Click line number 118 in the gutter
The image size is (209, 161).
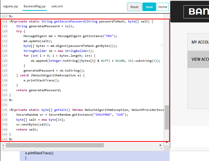click(x=5, y=21)
